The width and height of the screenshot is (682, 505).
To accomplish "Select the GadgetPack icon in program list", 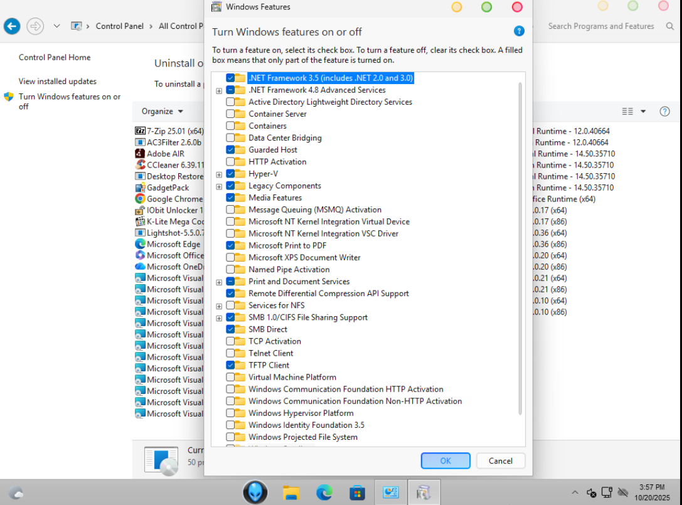I will 140,188.
